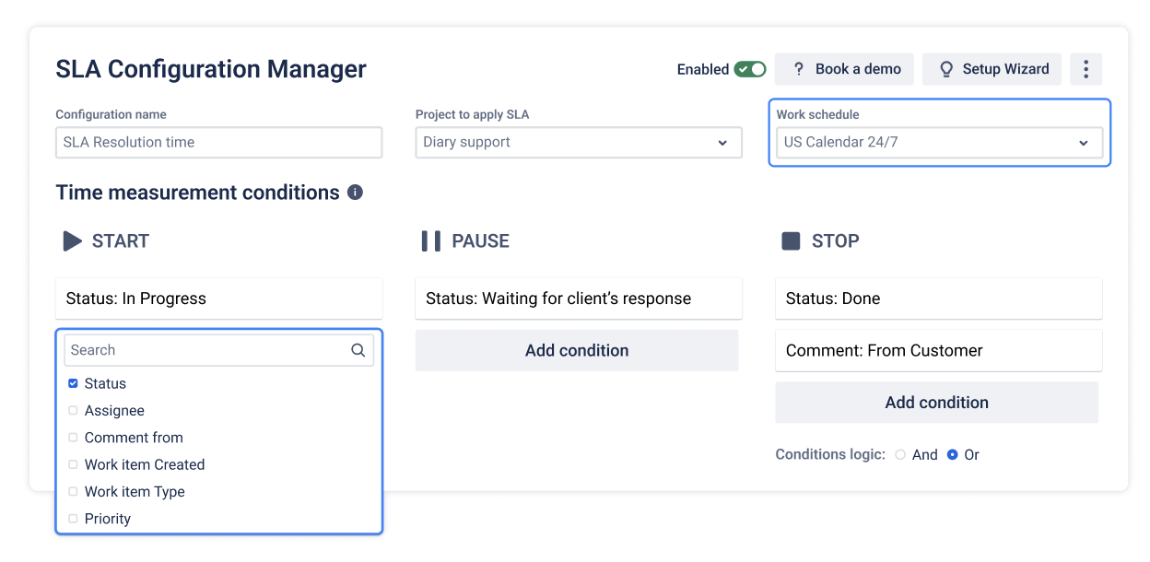This screenshot has width=1150, height=562.
Task: Toggle the Enabled switch off
Action: pyautogui.click(x=750, y=69)
